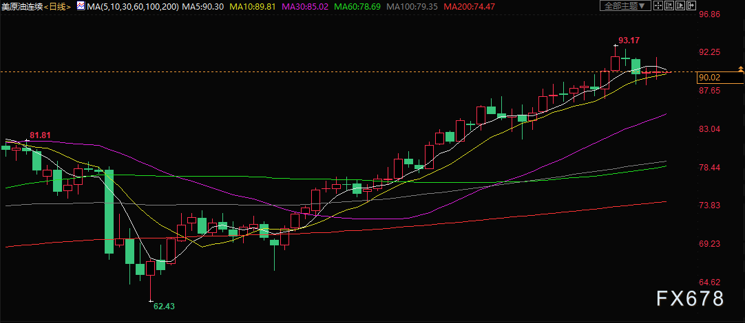Open the 全部主题 dropdown
Screen dimensions: 745x323
click(625, 5)
